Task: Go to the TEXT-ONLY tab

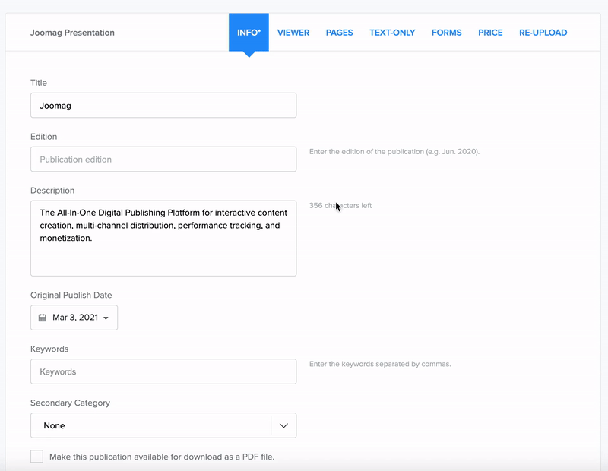Action: 392,33
